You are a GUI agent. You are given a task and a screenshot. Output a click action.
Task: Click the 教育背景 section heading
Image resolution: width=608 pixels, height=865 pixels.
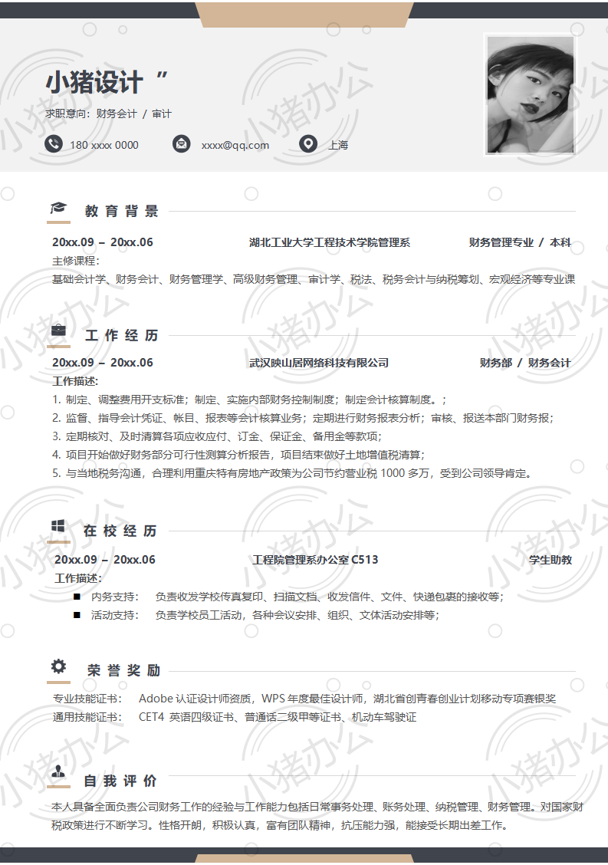point(122,212)
